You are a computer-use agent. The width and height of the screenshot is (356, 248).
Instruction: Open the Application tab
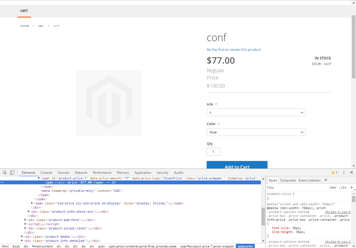point(143,173)
